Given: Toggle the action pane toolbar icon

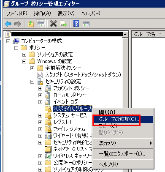Looking at the screenshot, I should point(86,24).
